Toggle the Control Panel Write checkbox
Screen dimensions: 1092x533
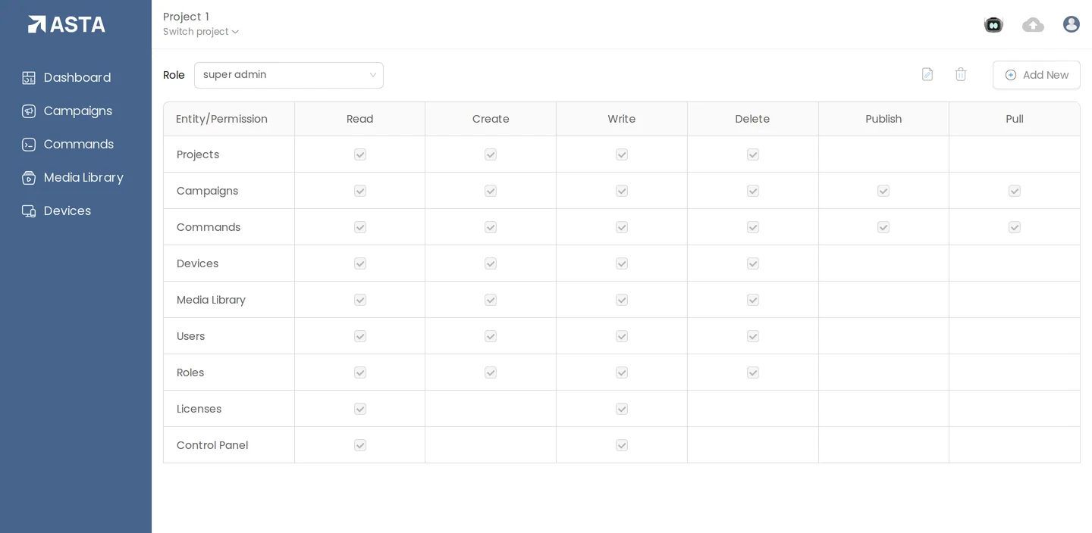[x=622, y=445]
